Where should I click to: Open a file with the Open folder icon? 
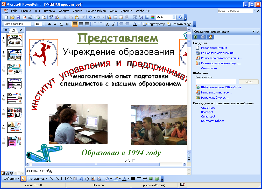tap(12, 17)
